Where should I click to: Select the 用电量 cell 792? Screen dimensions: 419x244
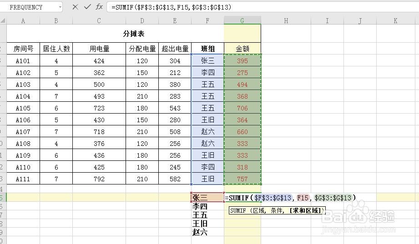[x=99, y=179]
